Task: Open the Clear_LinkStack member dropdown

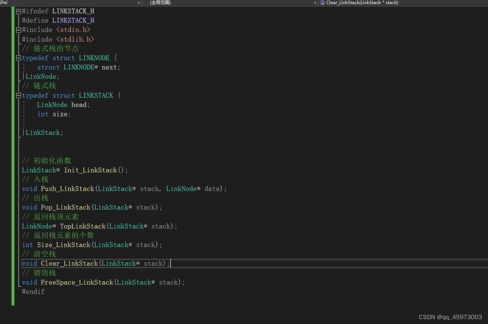Action: pyautogui.click(x=403, y=3)
